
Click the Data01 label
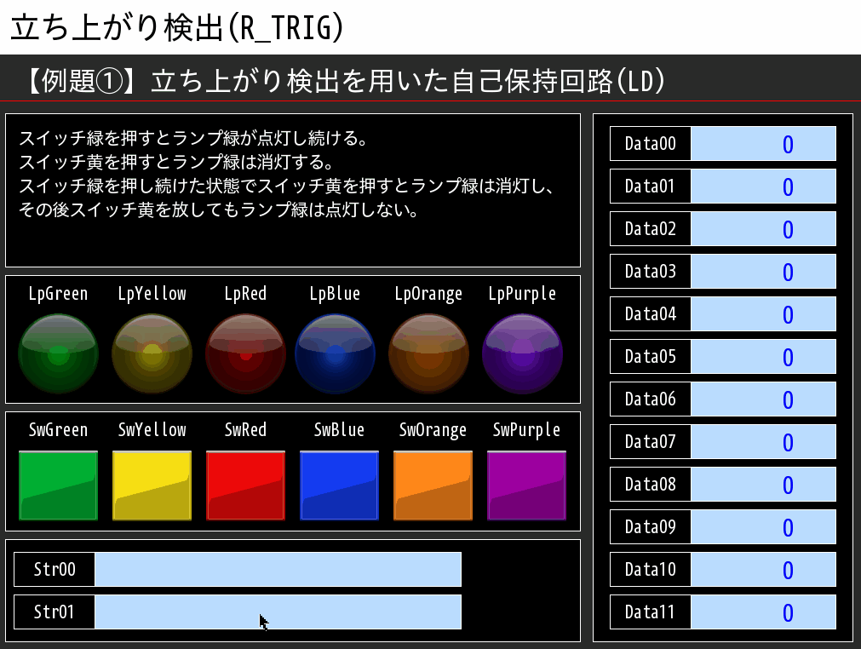[x=650, y=187]
